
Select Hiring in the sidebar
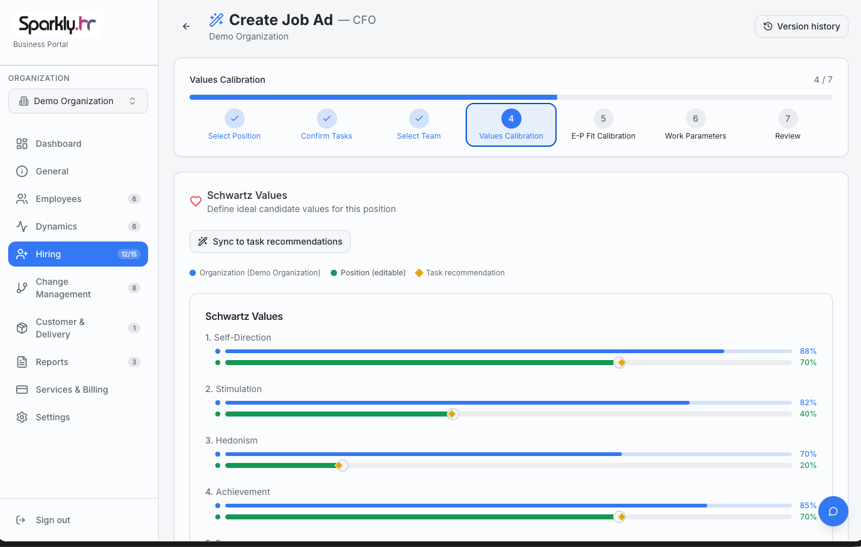point(78,254)
